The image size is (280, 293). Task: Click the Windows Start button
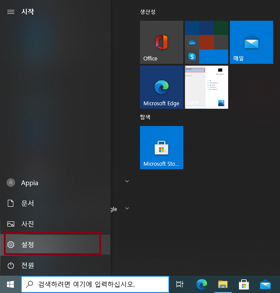point(10,284)
